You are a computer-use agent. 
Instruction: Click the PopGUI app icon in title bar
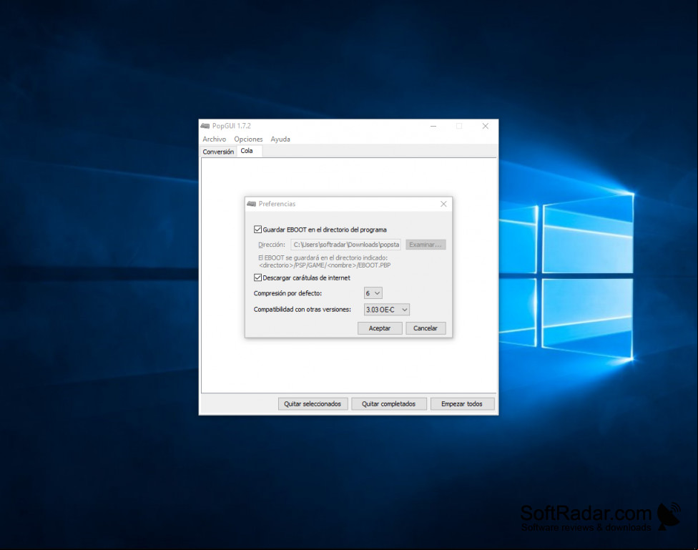[x=205, y=126]
